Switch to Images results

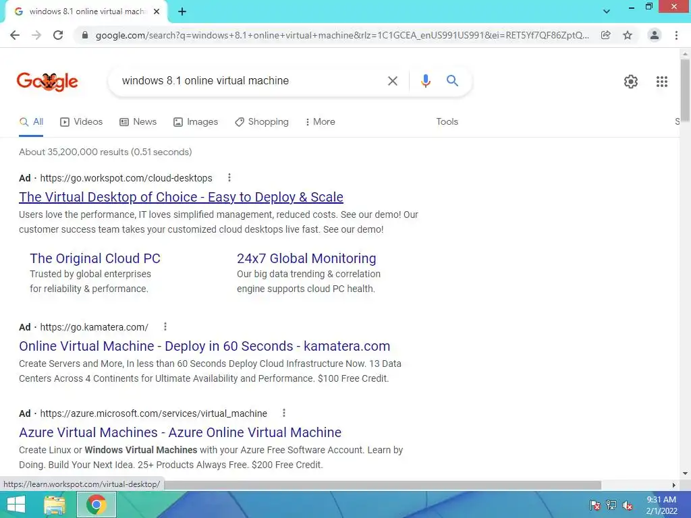[x=196, y=122]
